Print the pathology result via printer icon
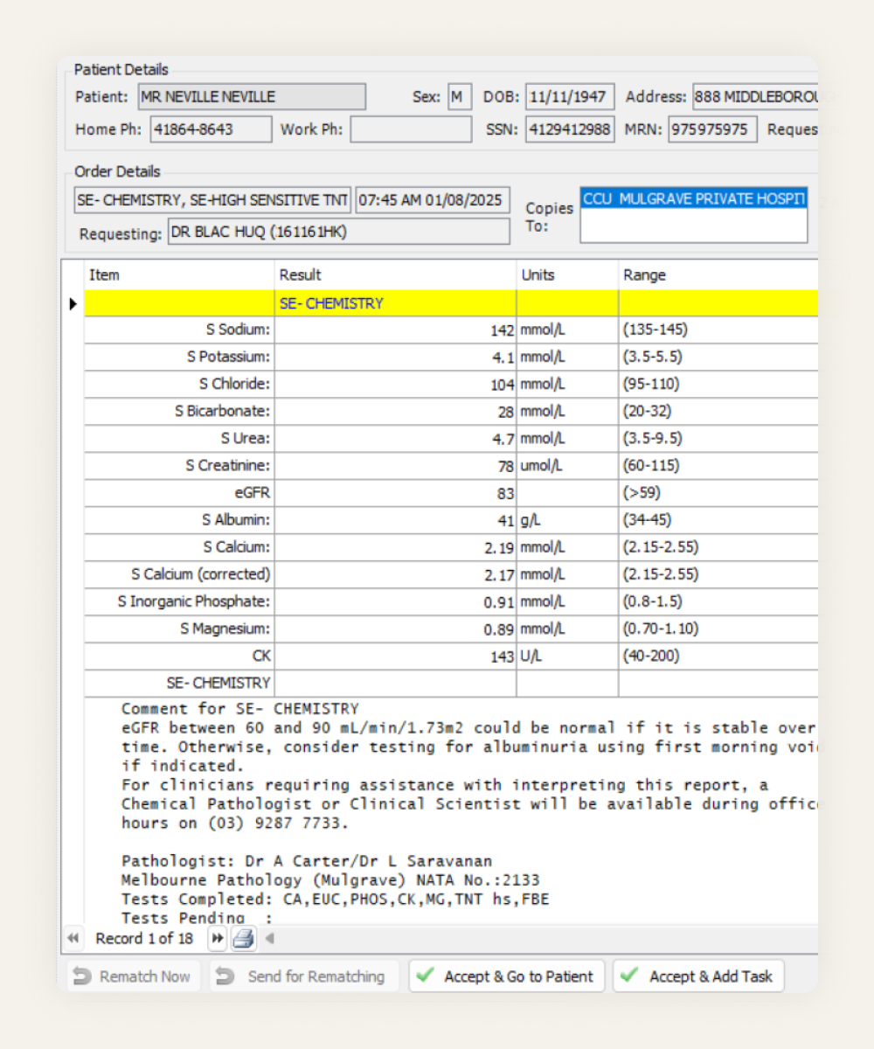The width and height of the screenshot is (874, 1049). click(x=243, y=939)
